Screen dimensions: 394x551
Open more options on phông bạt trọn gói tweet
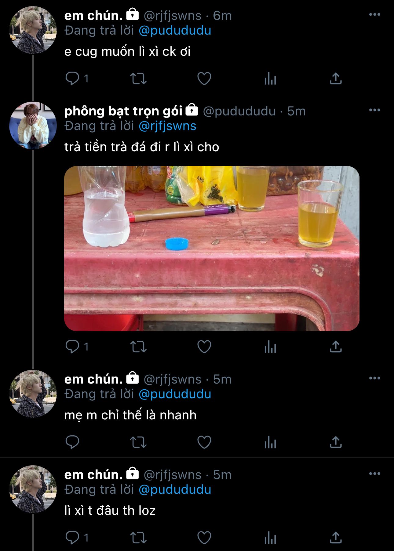[375, 110]
